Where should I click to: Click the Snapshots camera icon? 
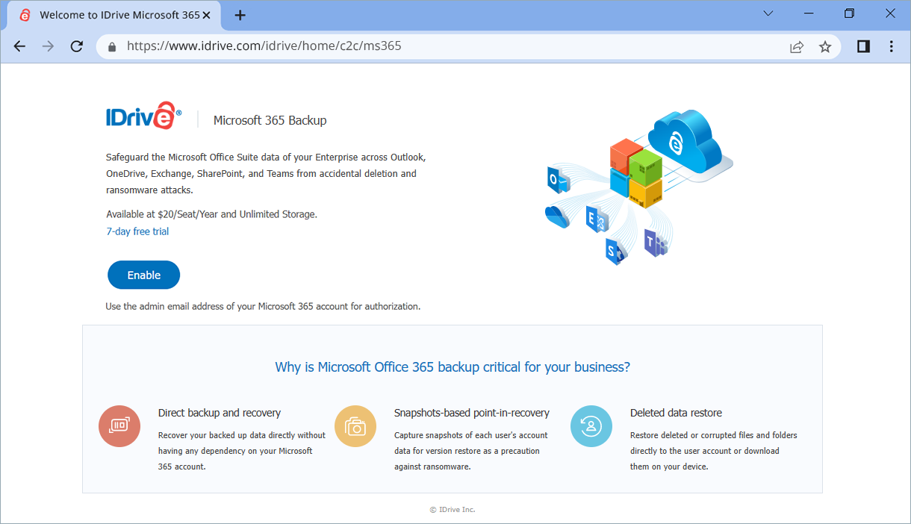[x=355, y=426]
